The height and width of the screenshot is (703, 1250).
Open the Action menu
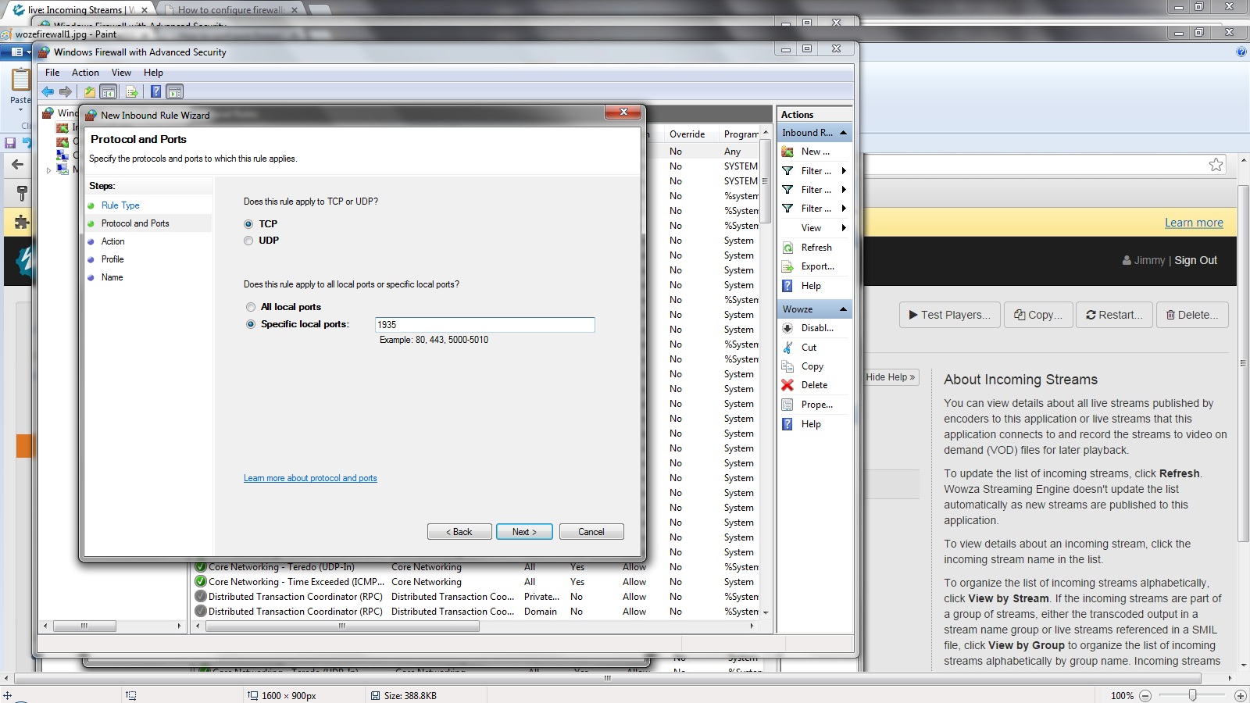(85, 73)
